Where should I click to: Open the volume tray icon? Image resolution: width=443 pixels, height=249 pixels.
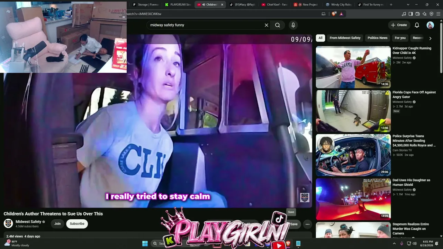(415, 243)
